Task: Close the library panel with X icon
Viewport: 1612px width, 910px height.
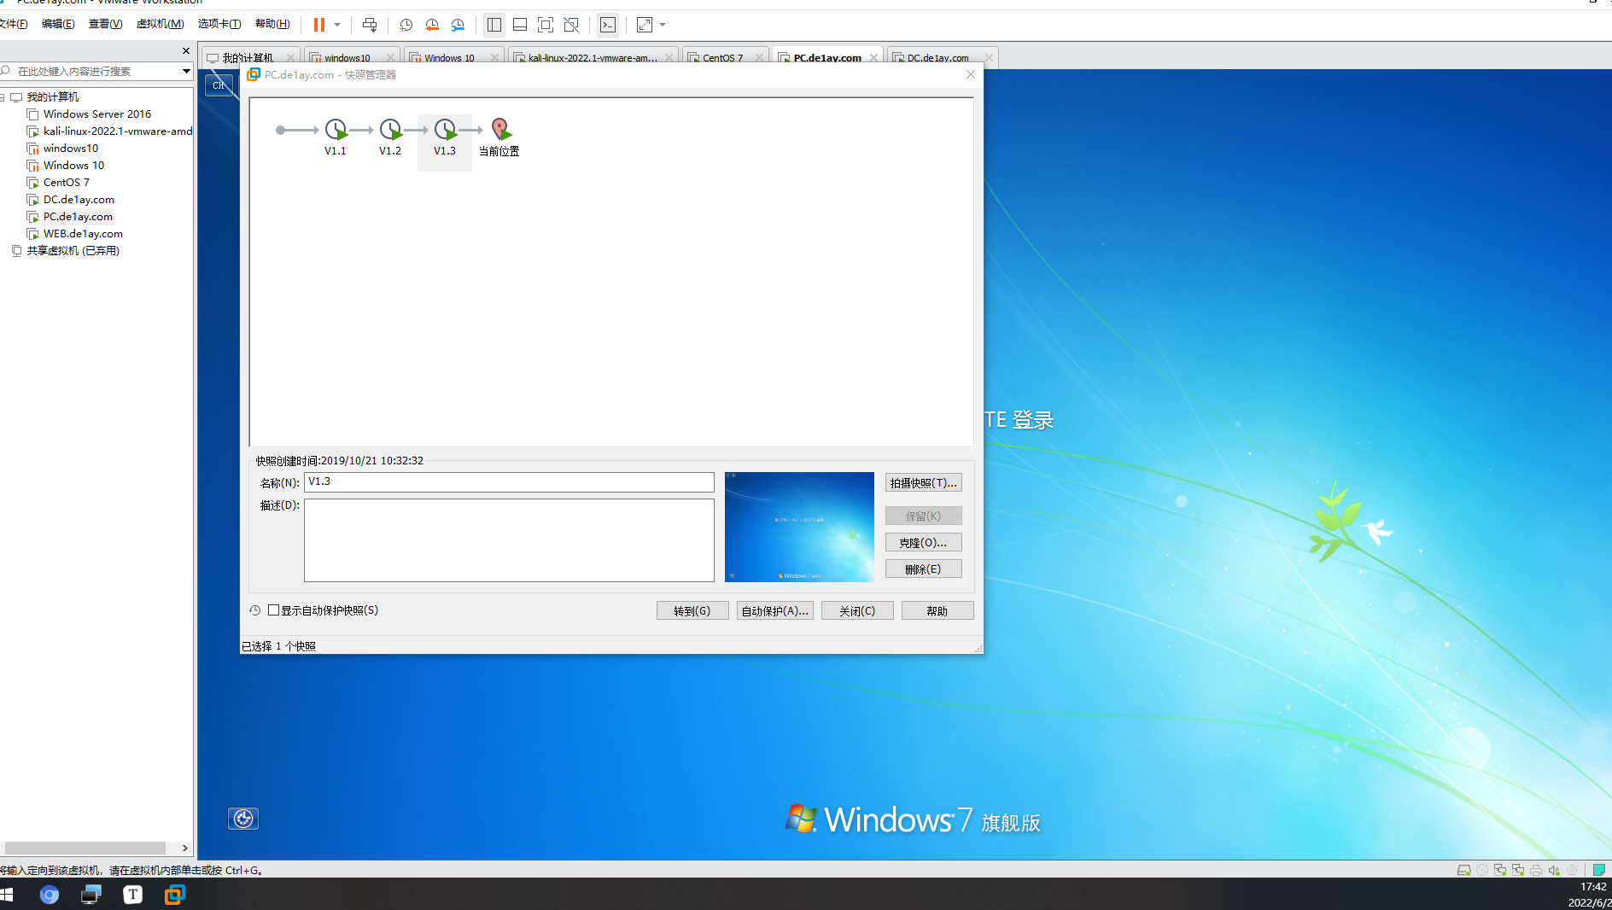Action: coord(186,51)
